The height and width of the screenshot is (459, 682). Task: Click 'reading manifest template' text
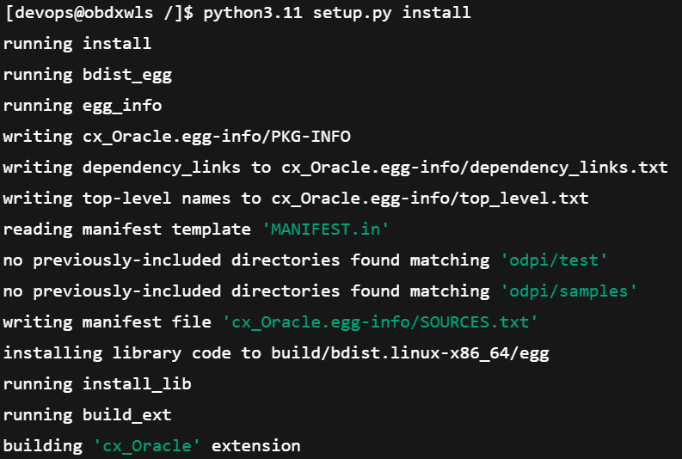tap(127, 229)
